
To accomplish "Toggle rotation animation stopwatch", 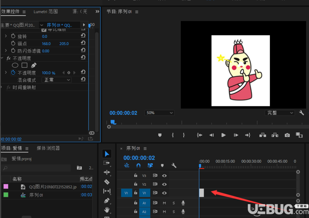I will (13, 36).
